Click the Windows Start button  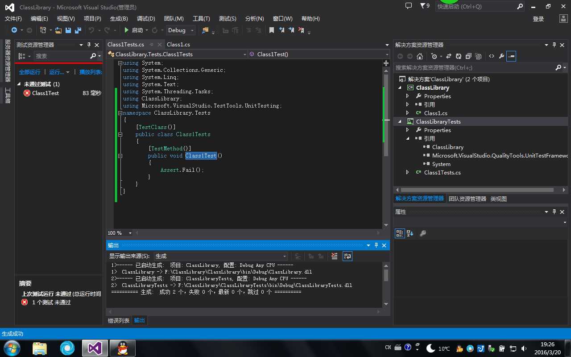pyautogui.click(x=11, y=348)
